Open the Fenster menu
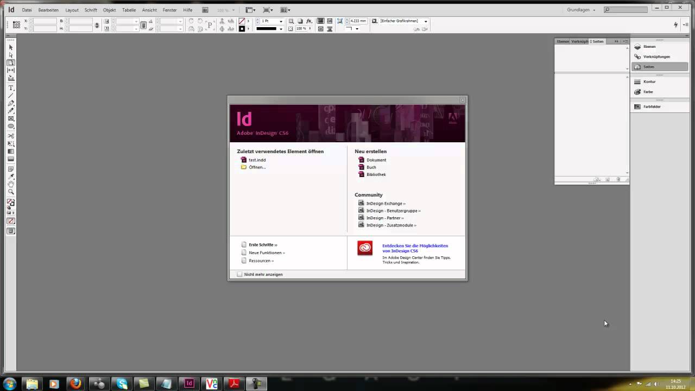 pyautogui.click(x=169, y=10)
